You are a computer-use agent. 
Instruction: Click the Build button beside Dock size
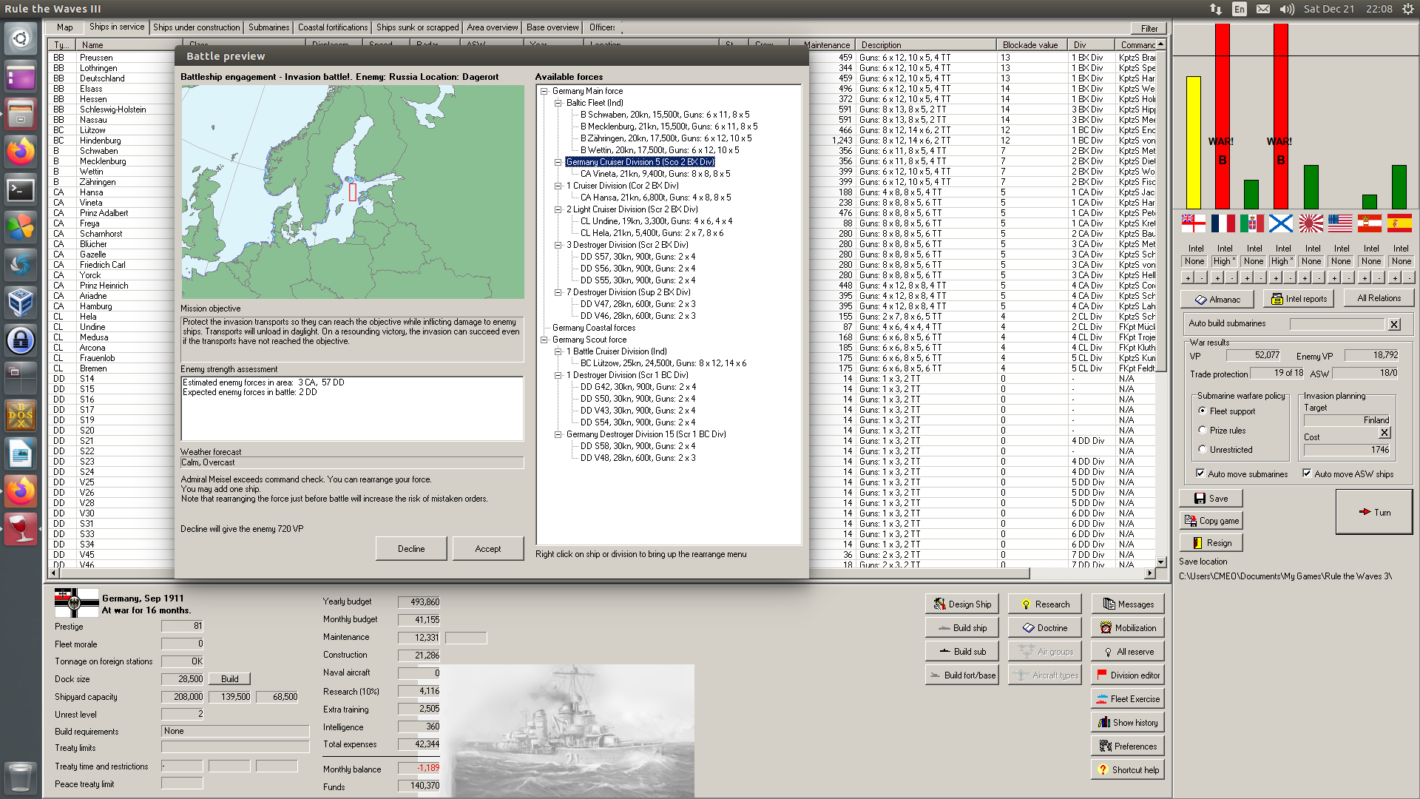pos(230,679)
